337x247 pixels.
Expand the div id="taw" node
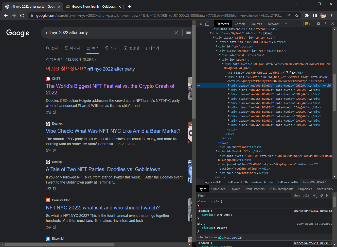pos(217,46)
